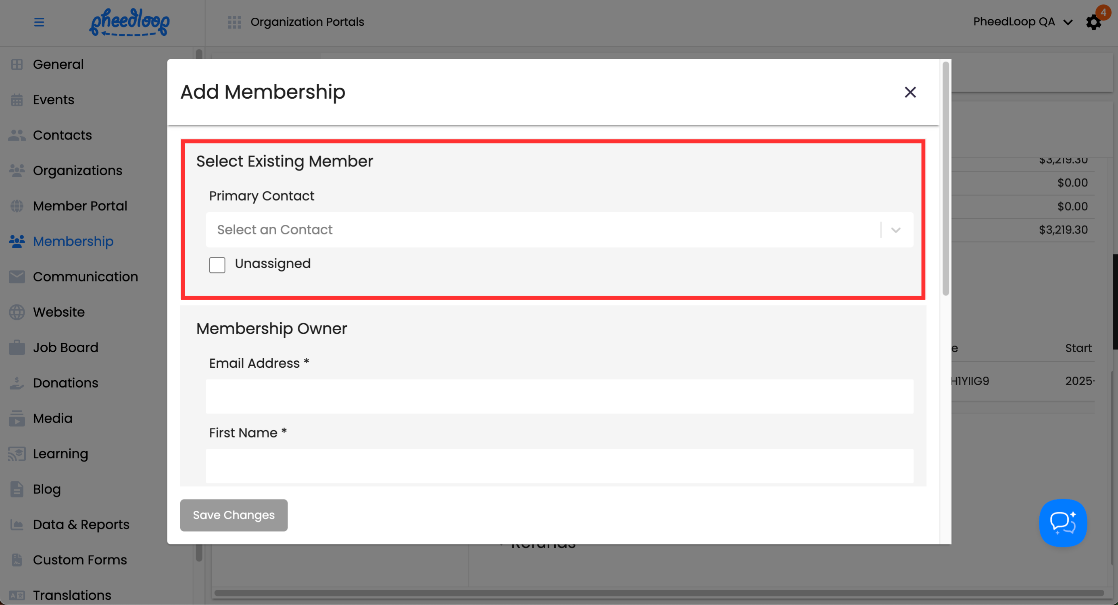Click the Job Board briefcase icon
Image resolution: width=1118 pixels, height=605 pixels.
tap(17, 348)
